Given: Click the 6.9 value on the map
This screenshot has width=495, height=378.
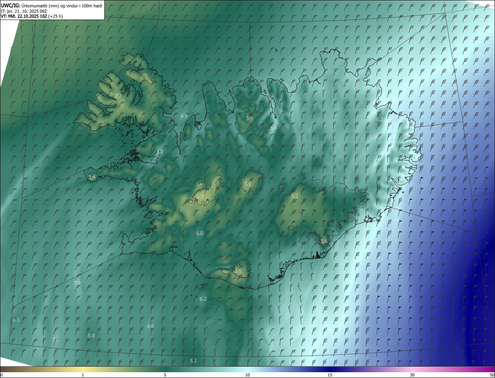Looking at the screenshot, I should 184,116.
